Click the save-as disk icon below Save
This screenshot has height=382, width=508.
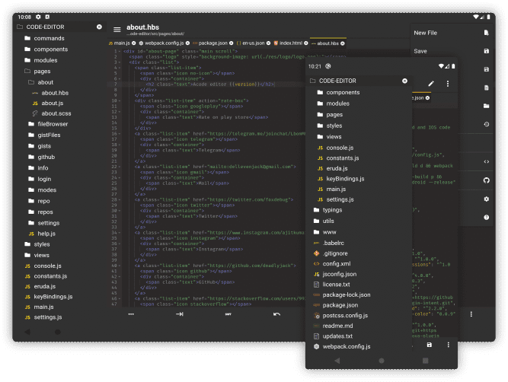[486, 69]
